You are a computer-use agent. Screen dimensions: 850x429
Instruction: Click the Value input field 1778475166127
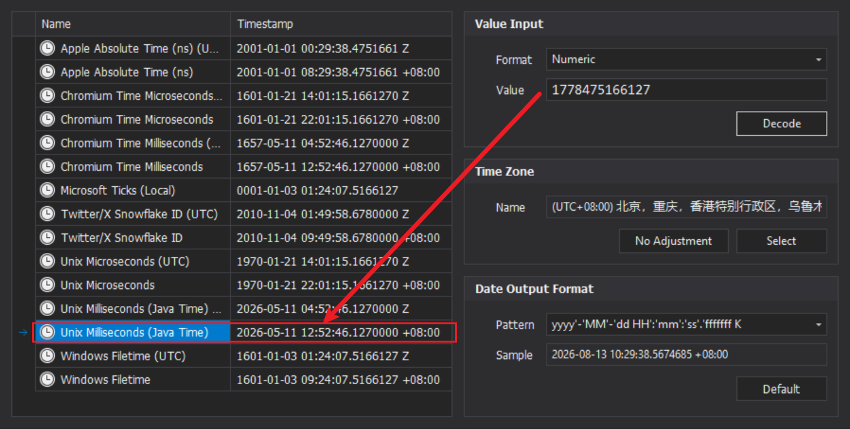tap(687, 90)
